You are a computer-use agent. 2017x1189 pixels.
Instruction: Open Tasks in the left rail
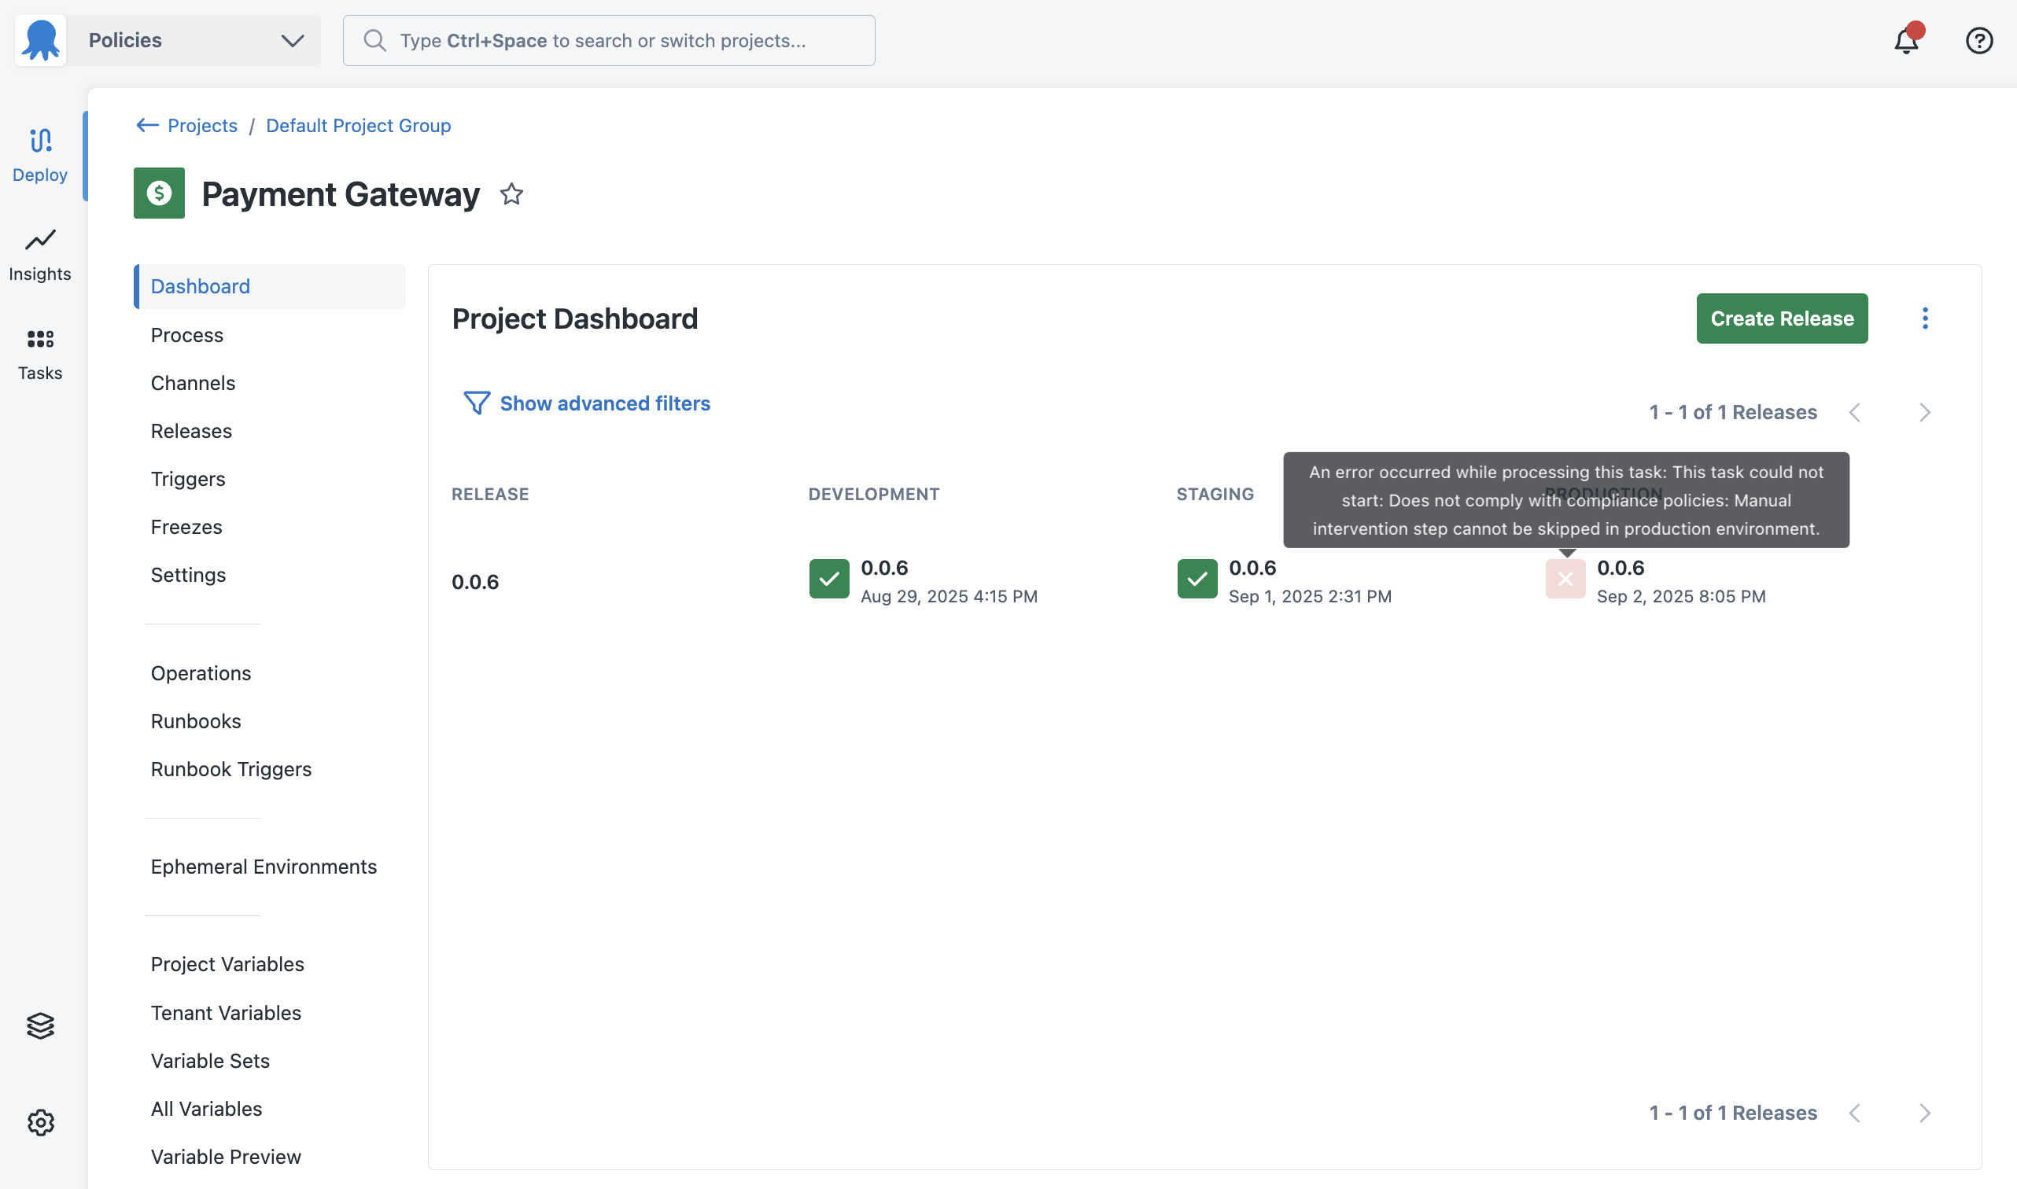40,354
